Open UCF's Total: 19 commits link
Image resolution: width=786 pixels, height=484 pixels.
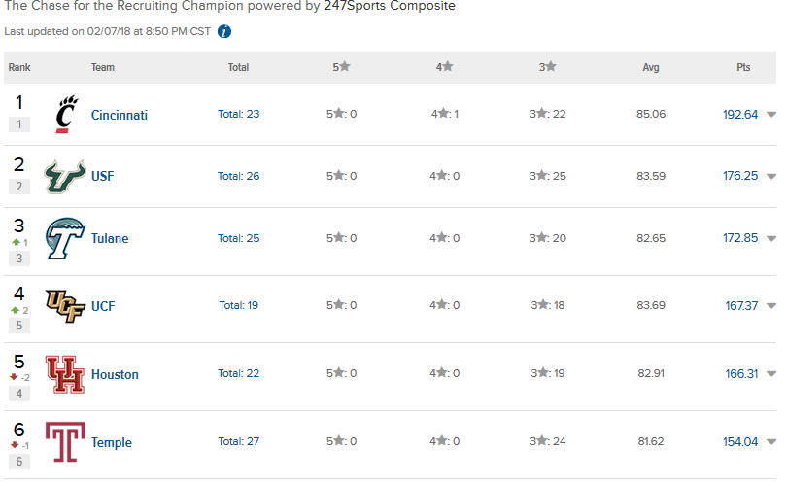(238, 305)
